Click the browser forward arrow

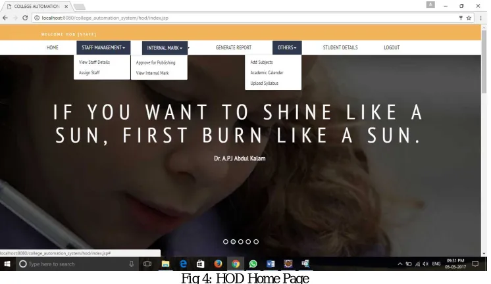pos(15,18)
